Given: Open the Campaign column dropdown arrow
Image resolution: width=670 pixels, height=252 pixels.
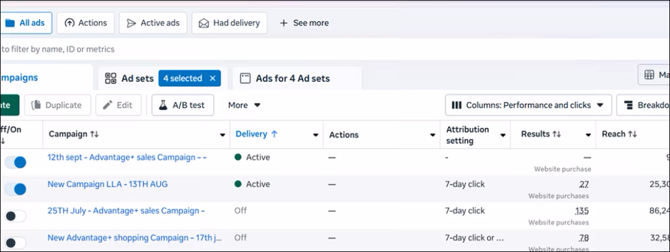Looking at the screenshot, I should tap(222, 135).
